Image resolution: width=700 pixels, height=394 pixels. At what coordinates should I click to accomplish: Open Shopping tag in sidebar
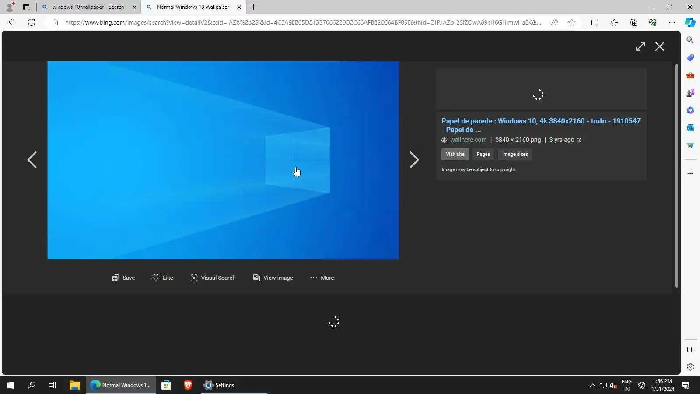690,58
